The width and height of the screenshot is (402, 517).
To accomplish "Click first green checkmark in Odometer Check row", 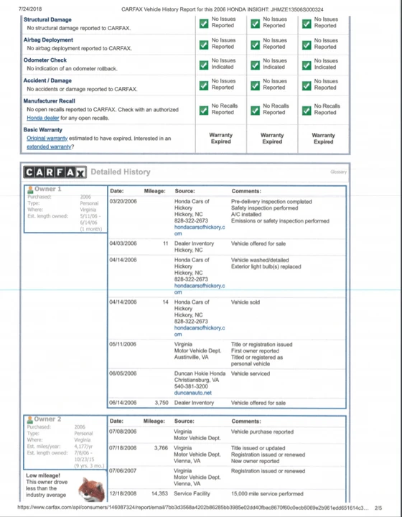I will [x=204, y=65].
